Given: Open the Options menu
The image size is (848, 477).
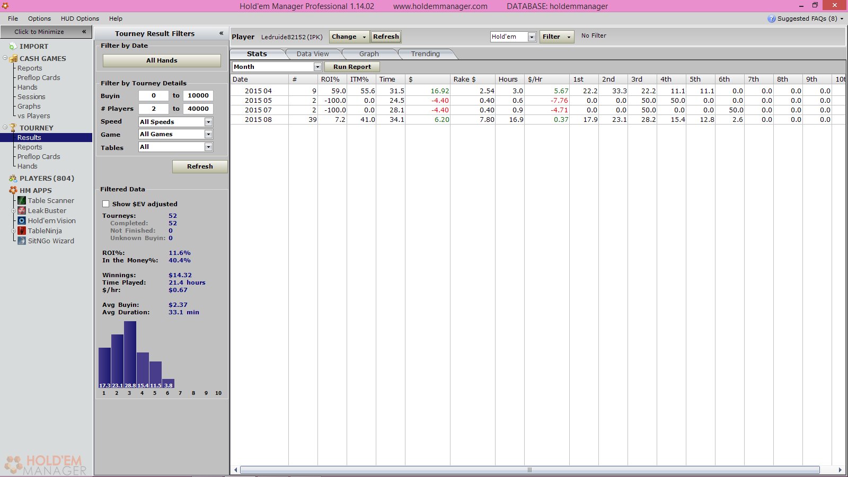Looking at the screenshot, I should pos(40,19).
